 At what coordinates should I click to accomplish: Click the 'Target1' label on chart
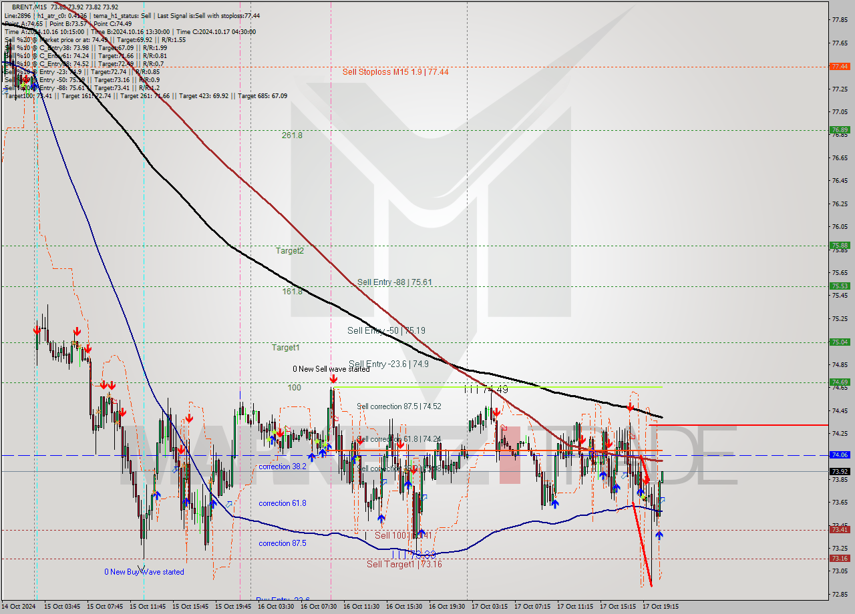[x=285, y=348]
